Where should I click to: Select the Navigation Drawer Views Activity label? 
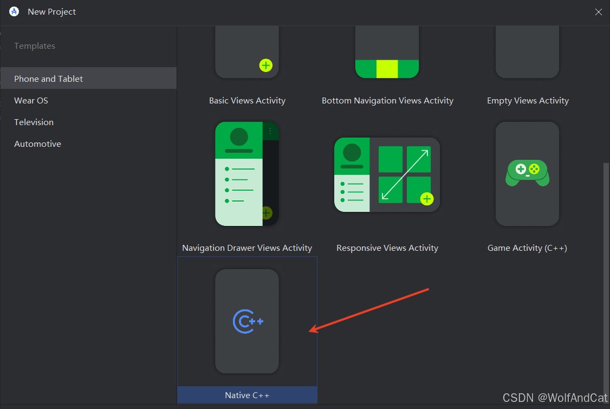tap(247, 248)
